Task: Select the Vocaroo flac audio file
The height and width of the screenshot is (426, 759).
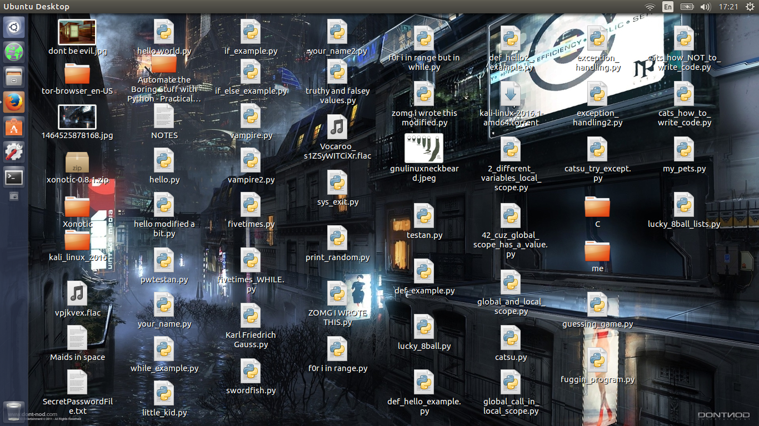Action: [337, 128]
